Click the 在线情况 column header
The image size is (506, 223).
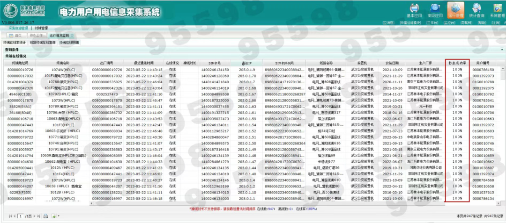coord(172,63)
